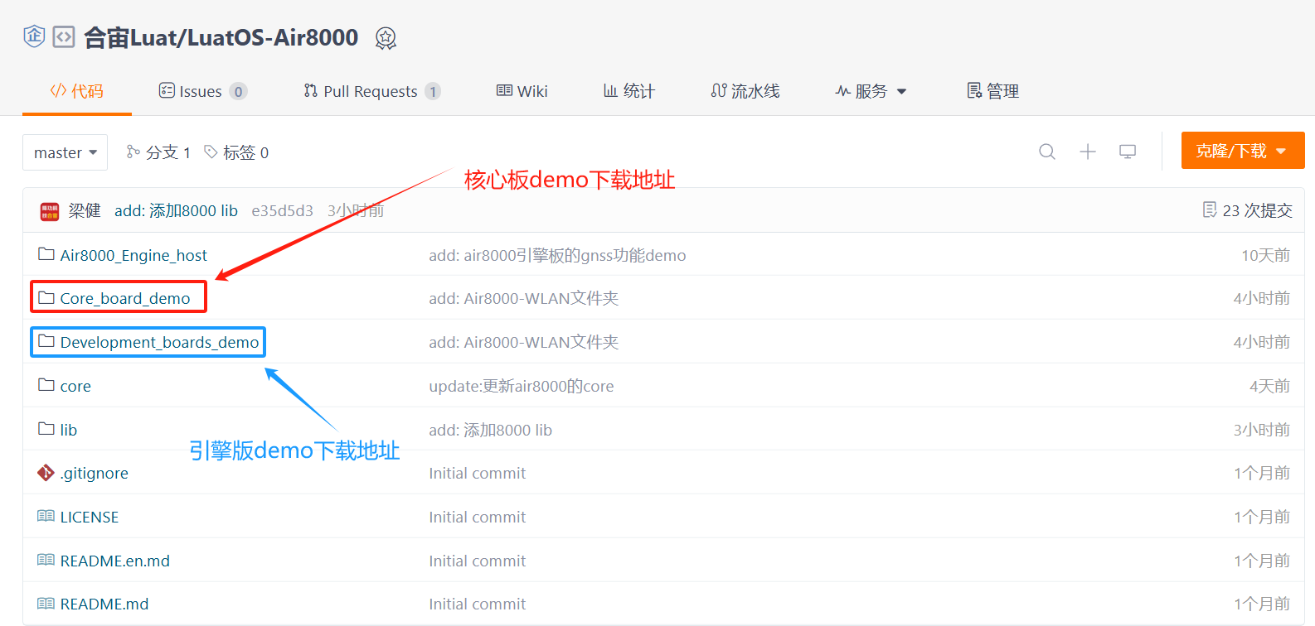This screenshot has width=1315, height=626.
Task: Click the branch icon beside 分支
Action: pos(133,152)
